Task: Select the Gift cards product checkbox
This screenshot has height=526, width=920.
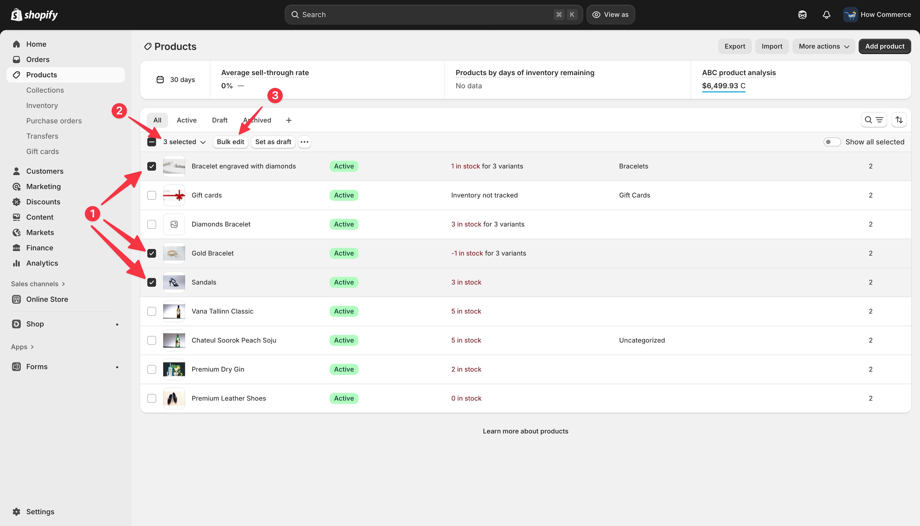Action: (152, 195)
